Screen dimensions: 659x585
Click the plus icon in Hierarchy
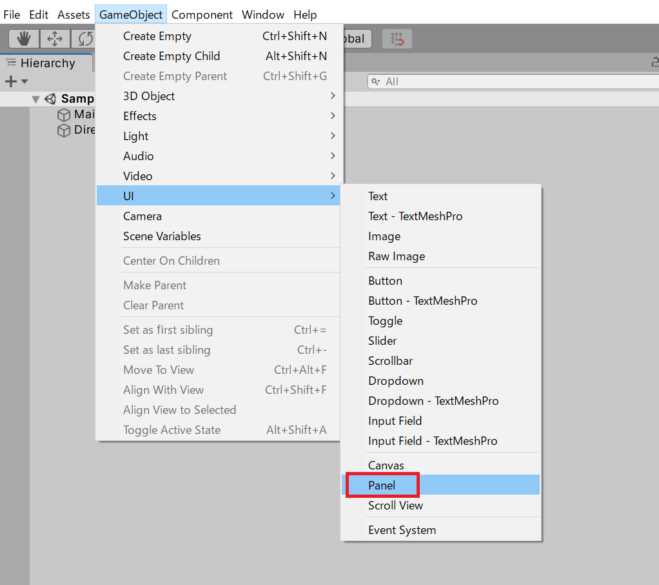tap(10, 81)
